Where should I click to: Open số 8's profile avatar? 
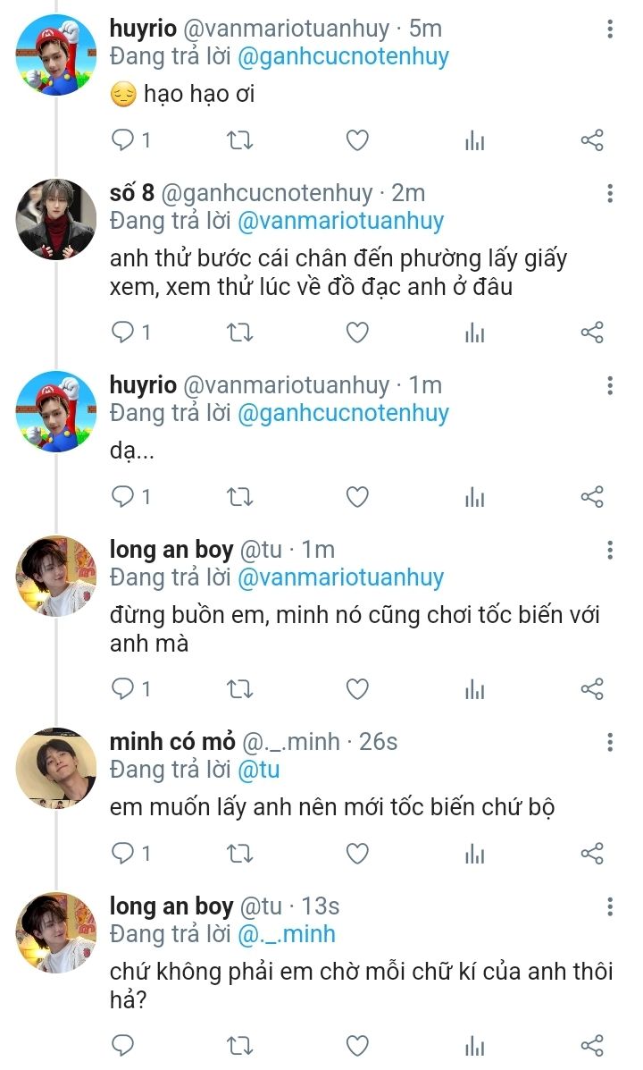click(56, 220)
